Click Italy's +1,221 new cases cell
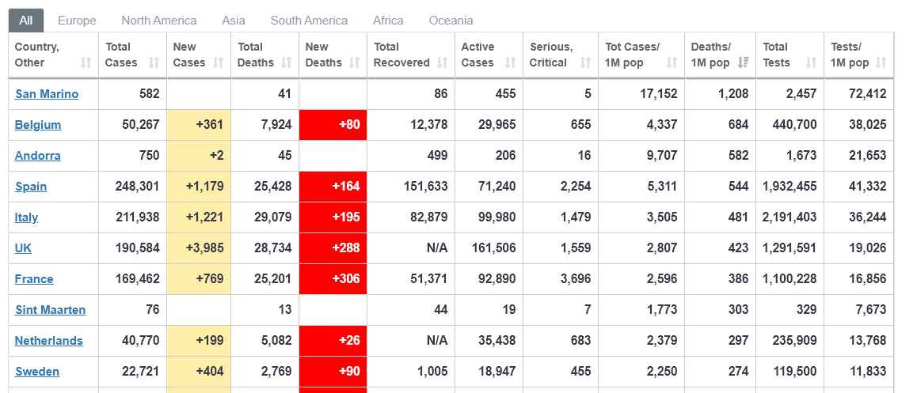The height and width of the screenshot is (393, 917). [199, 217]
